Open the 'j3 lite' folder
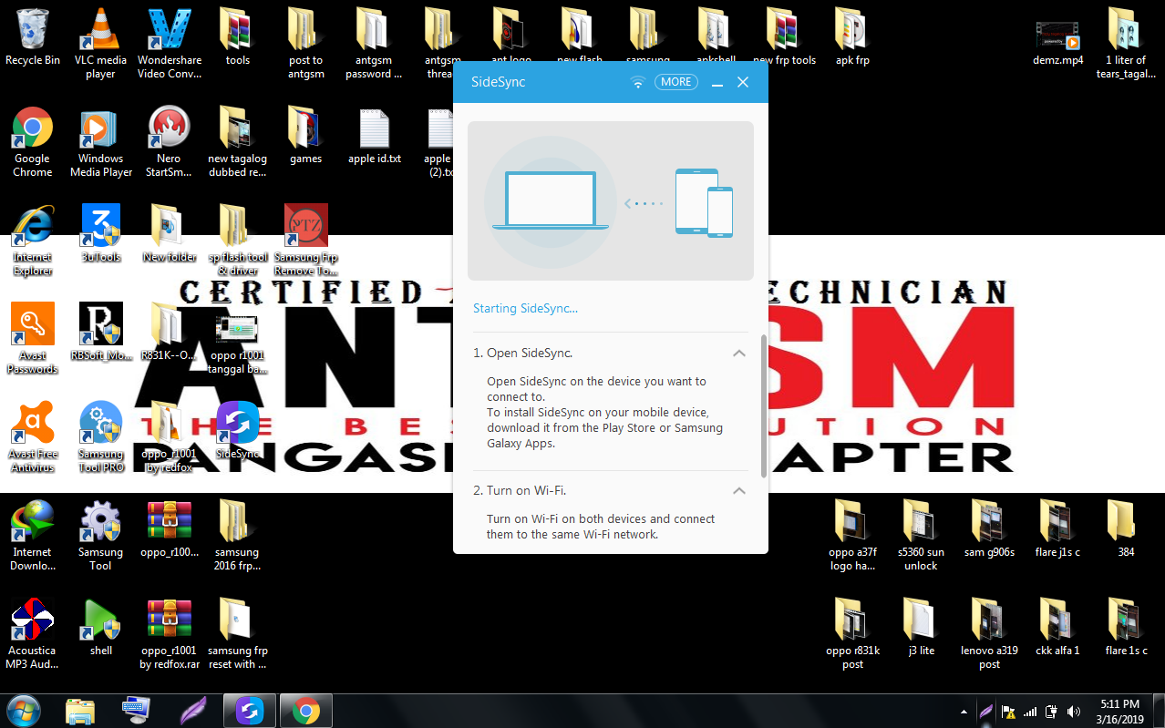 click(x=921, y=628)
